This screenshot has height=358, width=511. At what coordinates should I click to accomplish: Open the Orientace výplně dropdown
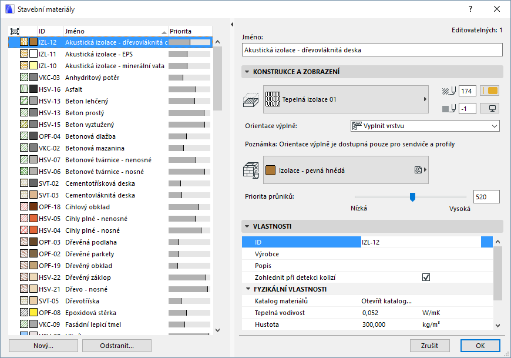(x=425, y=126)
